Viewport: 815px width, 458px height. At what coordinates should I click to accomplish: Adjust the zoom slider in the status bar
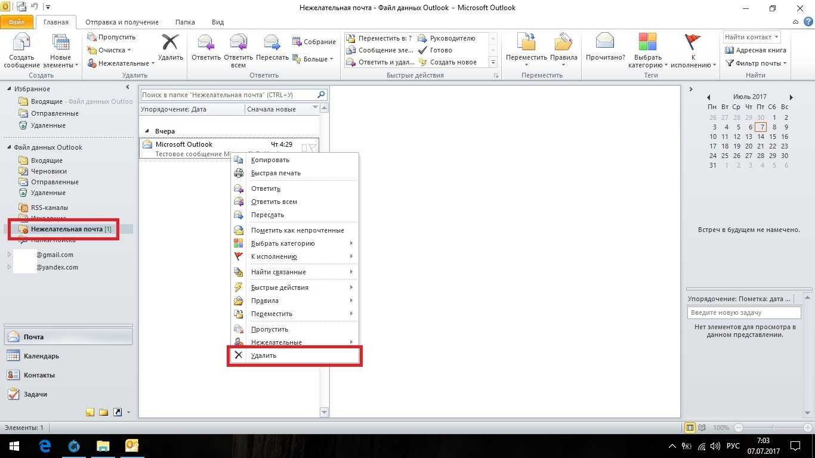click(x=773, y=428)
